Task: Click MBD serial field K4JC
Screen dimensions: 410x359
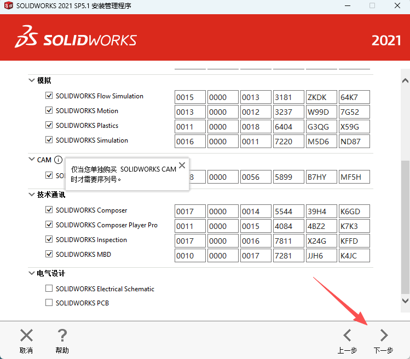Action: (x=354, y=255)
